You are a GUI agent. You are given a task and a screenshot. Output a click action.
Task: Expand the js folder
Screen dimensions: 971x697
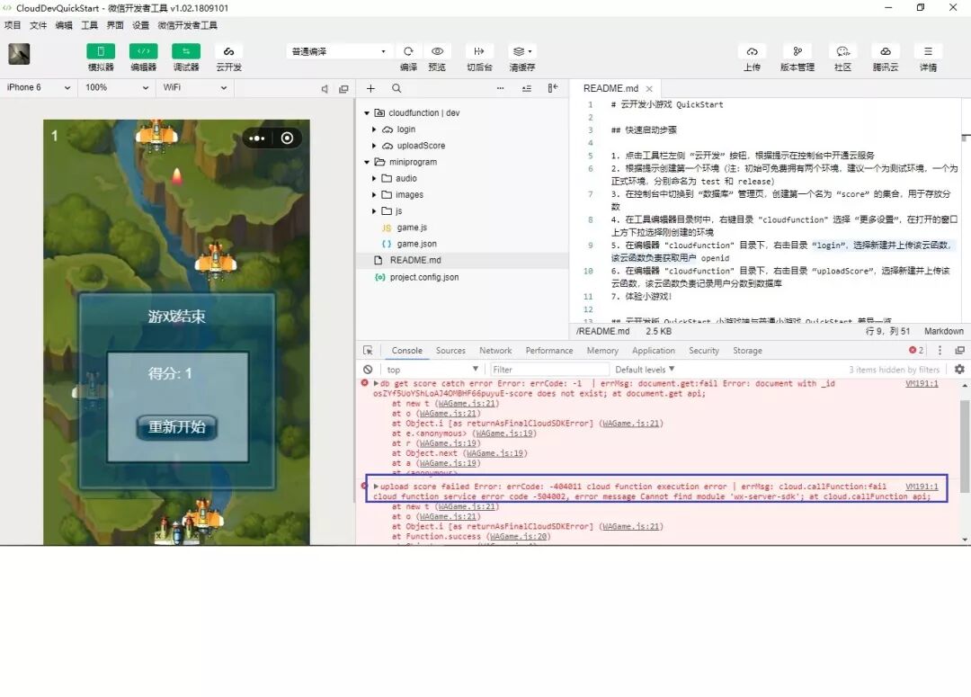click(x=374, y=211)
